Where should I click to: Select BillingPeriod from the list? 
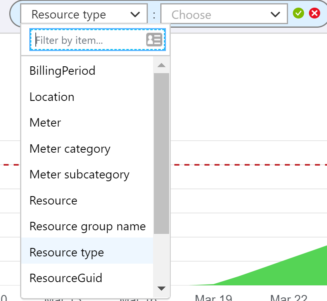tap(62, 71)
